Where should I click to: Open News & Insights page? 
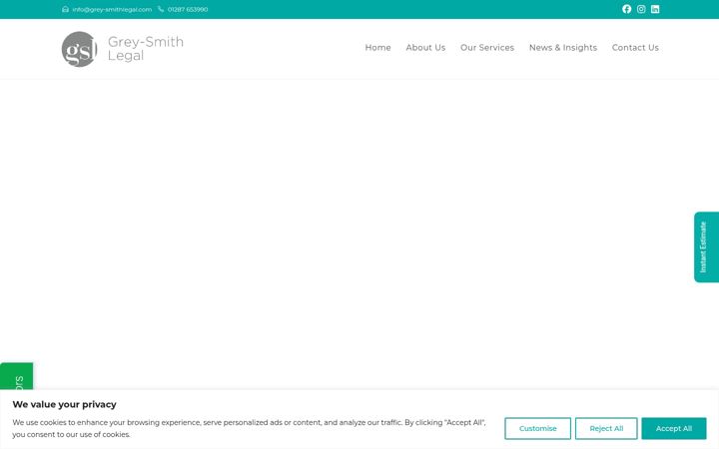pos(563,48)
